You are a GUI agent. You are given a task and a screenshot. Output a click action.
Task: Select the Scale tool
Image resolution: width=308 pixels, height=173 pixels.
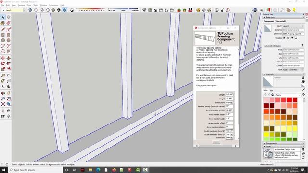3,69
